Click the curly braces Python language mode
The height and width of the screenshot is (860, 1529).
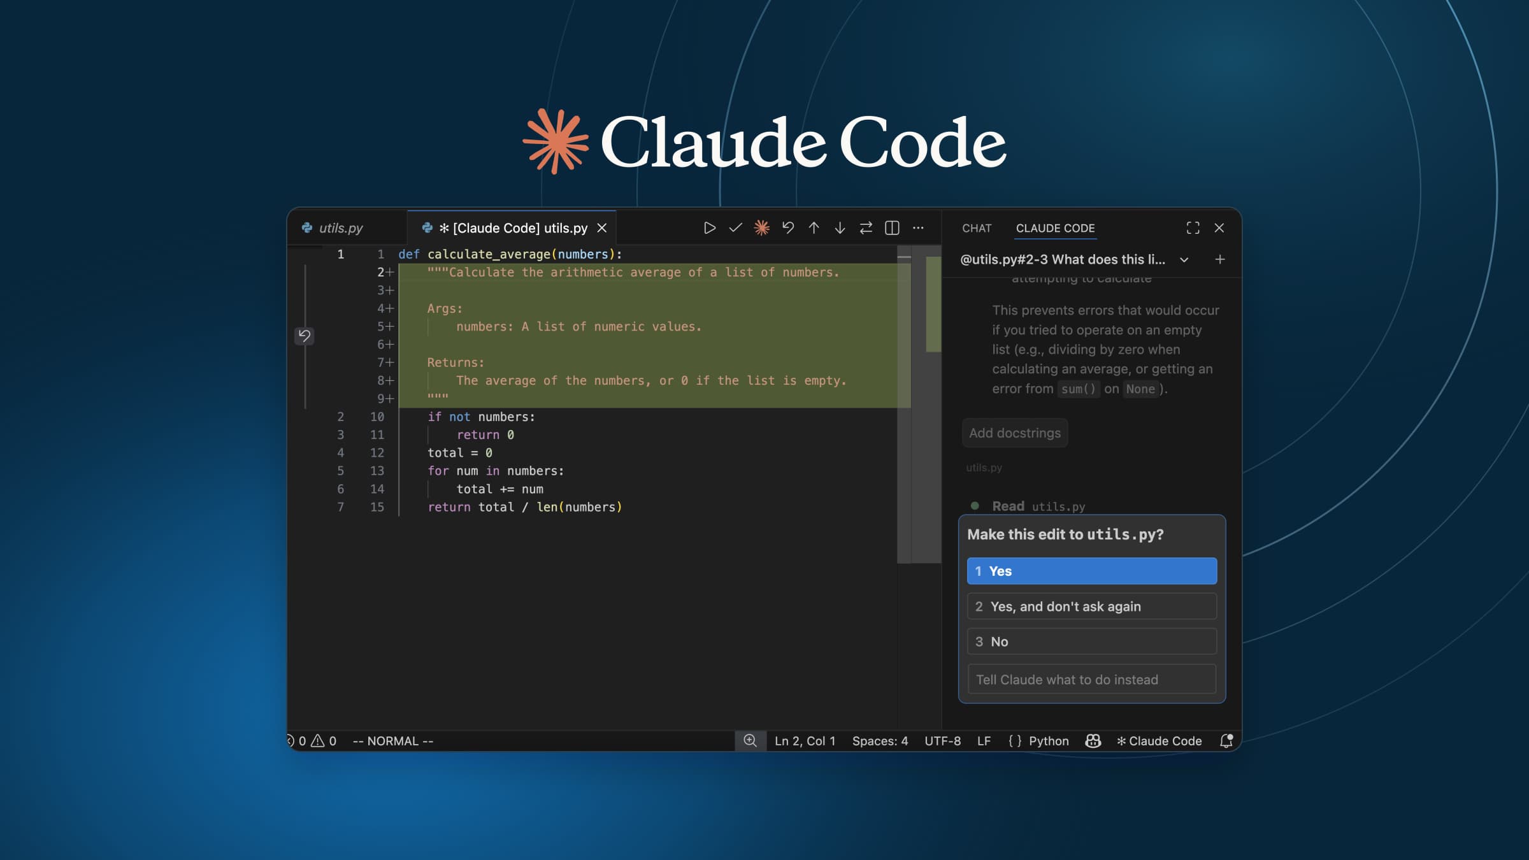coord(1038,741)
